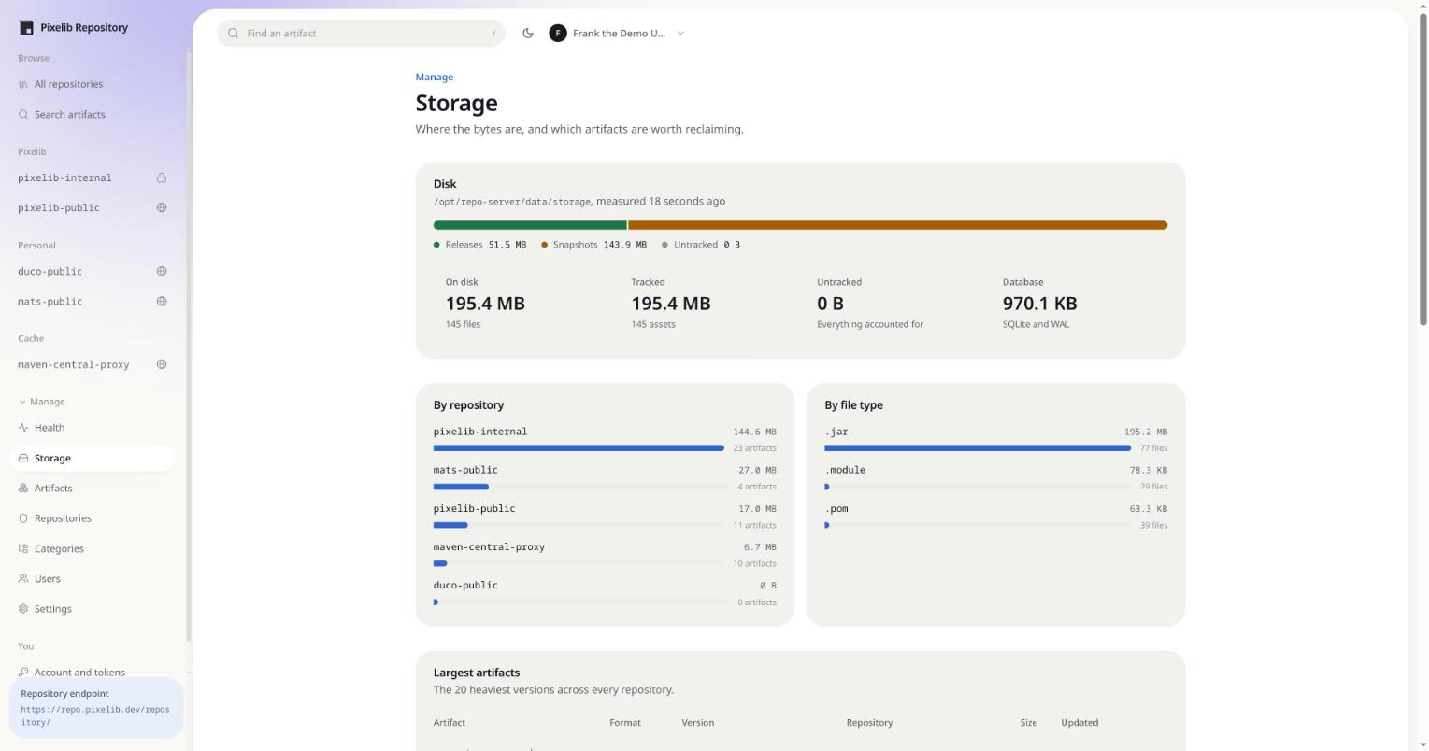Click the Releases 51.5 MB legend entry
This screenshot has width=1429, height=751.
click(x=480, y=245)
